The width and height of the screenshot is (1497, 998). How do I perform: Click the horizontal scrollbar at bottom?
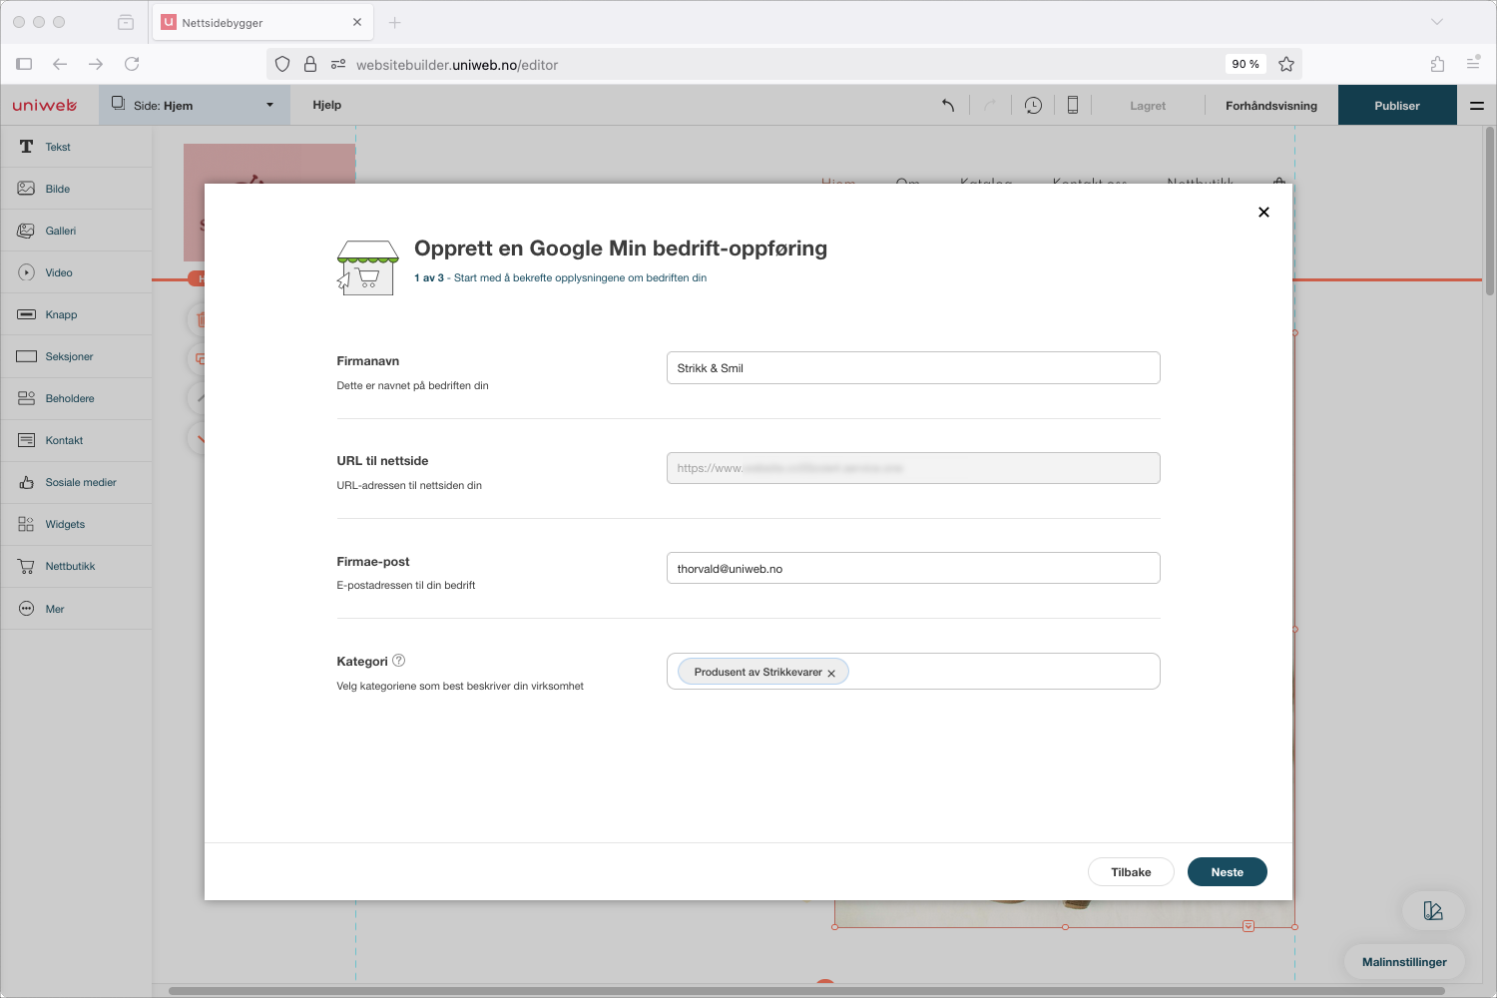pyautogui.click(x=806, y=991)
